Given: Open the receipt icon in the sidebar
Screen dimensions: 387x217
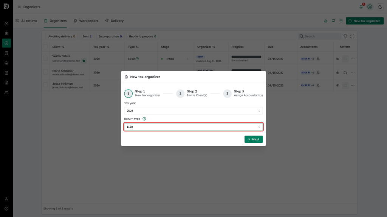Looking at the screenshot, I should pos(6,73).
